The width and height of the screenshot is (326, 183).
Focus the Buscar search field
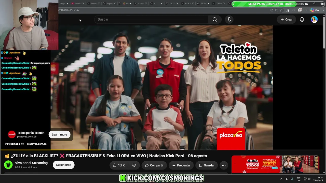[151, 20]
